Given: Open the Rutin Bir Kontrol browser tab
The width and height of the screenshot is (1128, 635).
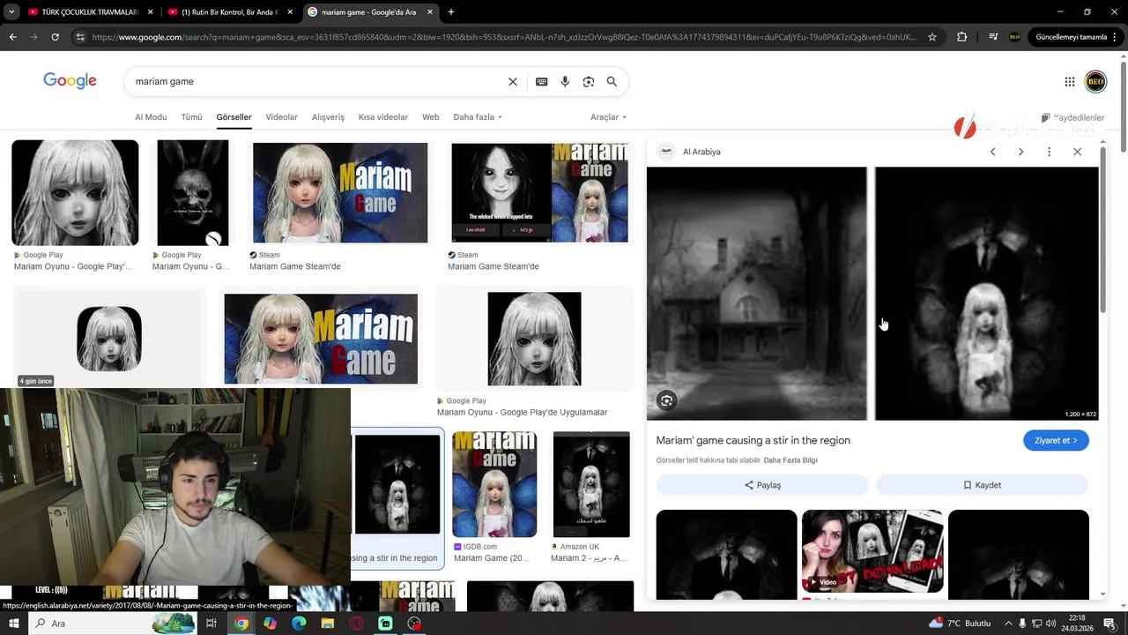Looking at the screenshot, I should click(231, 12).
